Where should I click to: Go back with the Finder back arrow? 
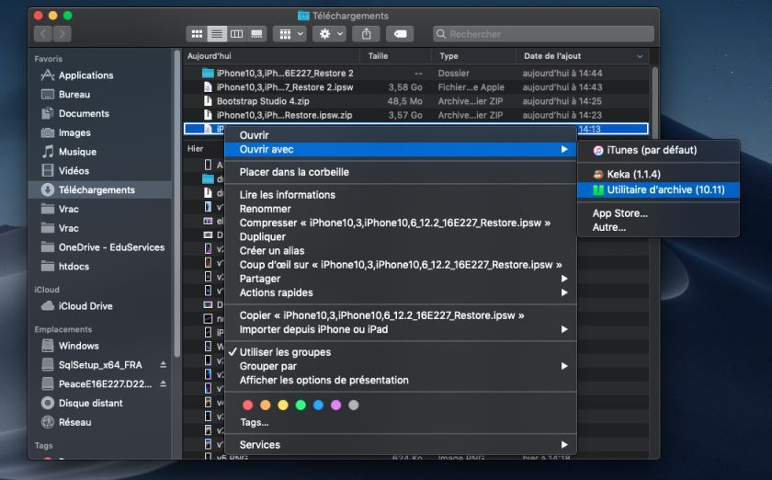click(x=43, y=34)
